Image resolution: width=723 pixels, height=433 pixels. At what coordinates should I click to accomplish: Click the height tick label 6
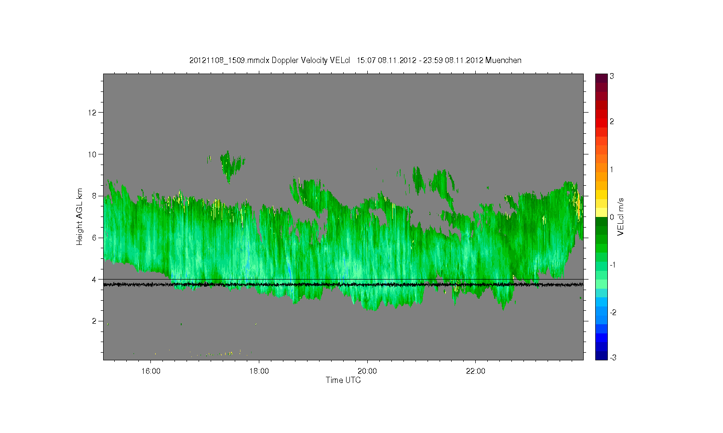[x=95, y=238]
